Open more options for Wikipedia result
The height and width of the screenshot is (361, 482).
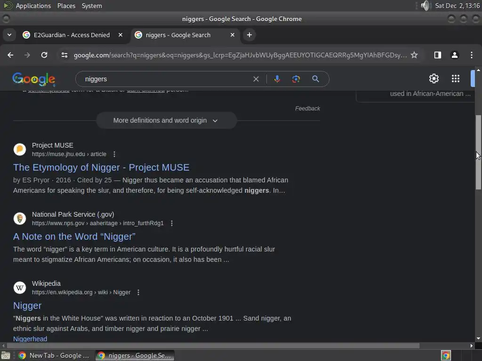tap(138, 292)
